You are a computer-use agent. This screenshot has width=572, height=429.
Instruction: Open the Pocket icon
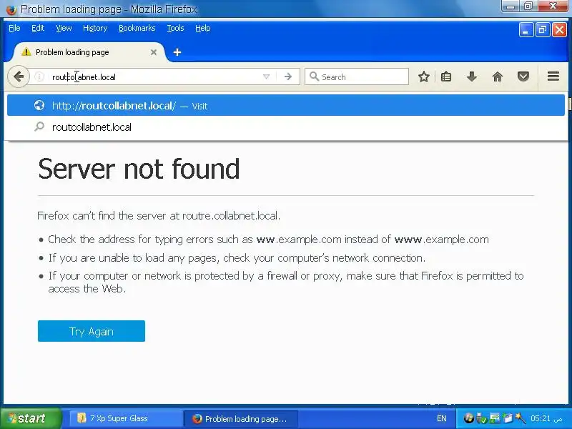pyautogui.click(x=523, y=77)
